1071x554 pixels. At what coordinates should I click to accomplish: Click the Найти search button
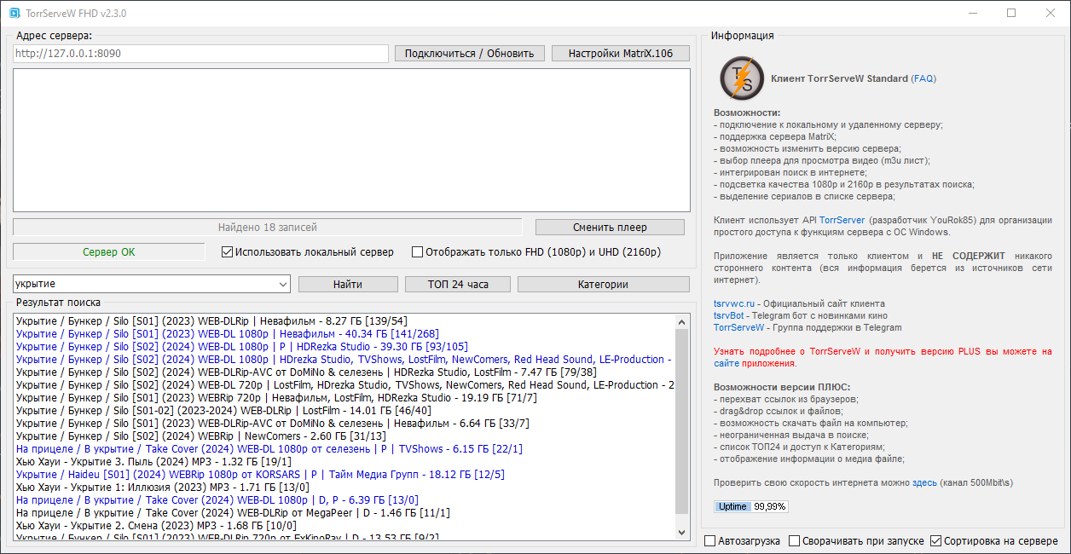[348, 284]
